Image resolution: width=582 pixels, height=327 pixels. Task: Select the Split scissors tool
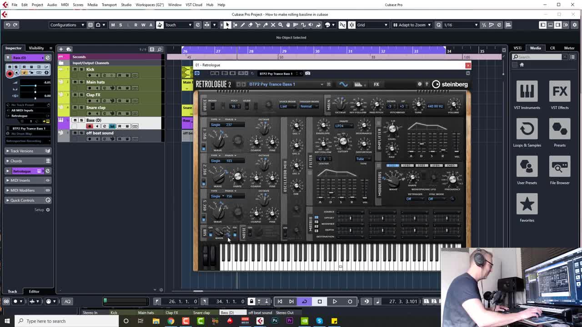(x=258, y=25)
